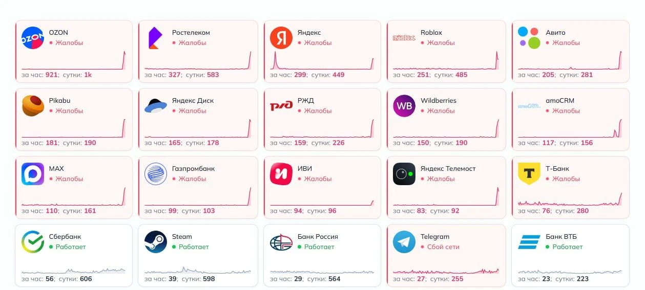Click the Яндекс Диск saucer icon
This screenshot has height=290, width=645.
pyautogui.click(x=156, y=106)
